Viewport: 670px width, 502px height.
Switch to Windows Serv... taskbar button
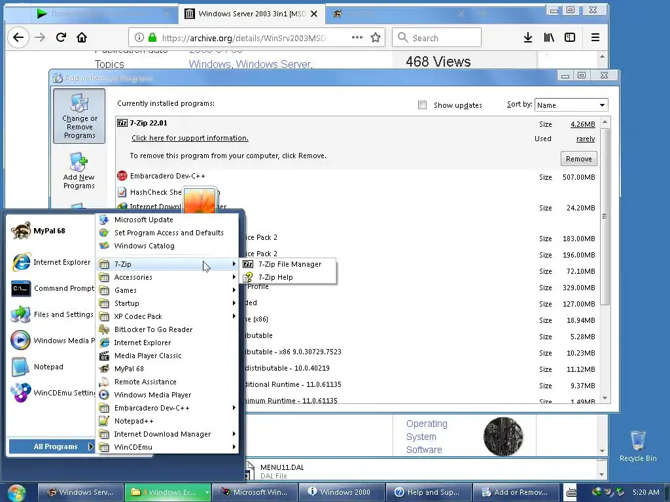point(80,493)
